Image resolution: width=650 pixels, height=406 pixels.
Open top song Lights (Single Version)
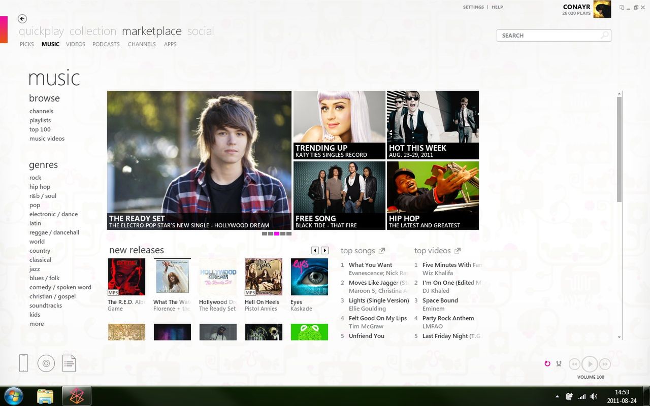pos(379,300)
